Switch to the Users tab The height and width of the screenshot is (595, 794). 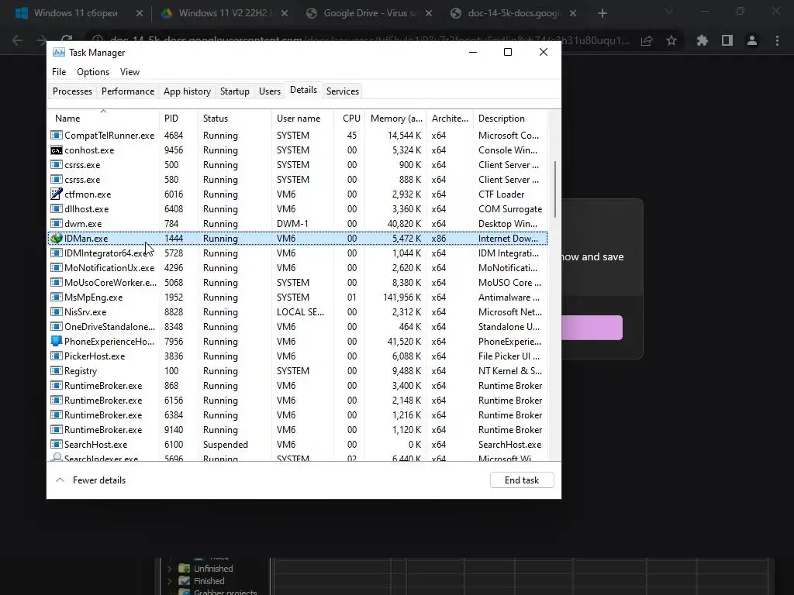[269, 91]
